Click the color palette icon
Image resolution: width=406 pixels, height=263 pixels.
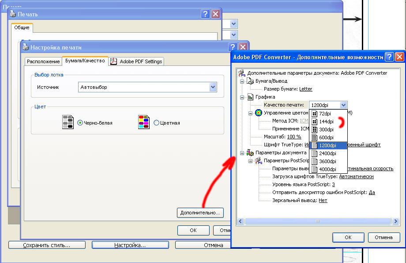click(144, 122)
